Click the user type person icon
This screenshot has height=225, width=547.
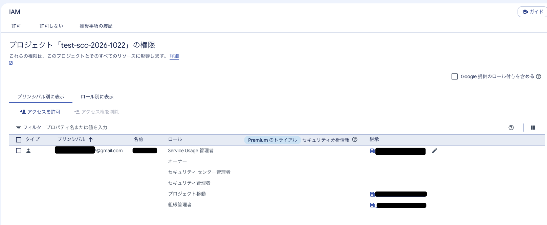[x=28, y=151]
